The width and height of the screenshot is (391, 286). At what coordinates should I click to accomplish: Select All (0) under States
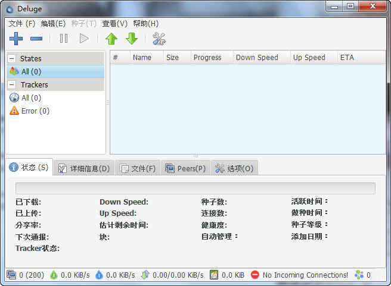(55, 71)
